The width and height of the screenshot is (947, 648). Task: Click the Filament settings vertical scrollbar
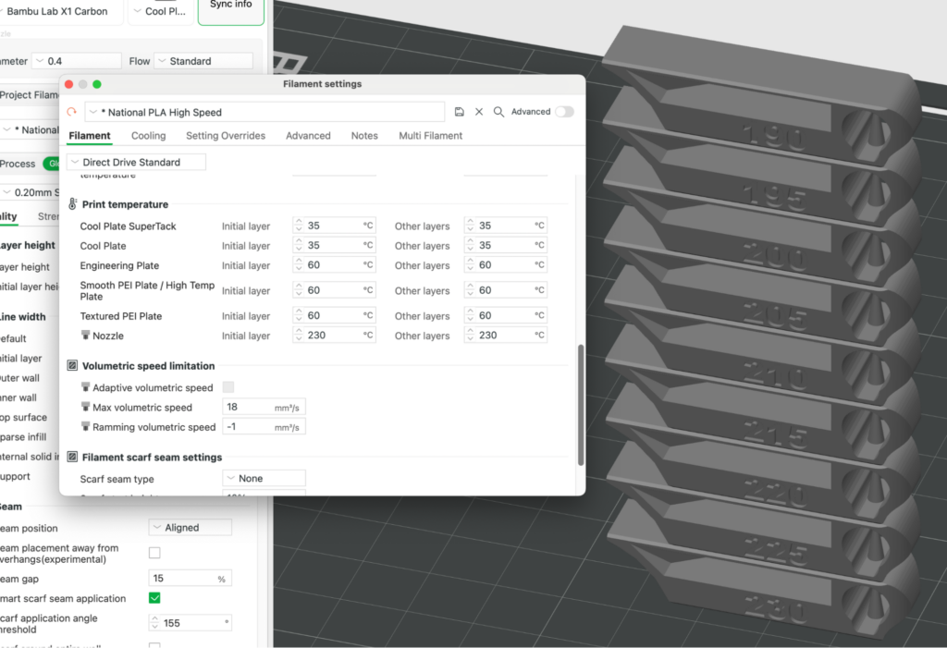coord(581,405)
